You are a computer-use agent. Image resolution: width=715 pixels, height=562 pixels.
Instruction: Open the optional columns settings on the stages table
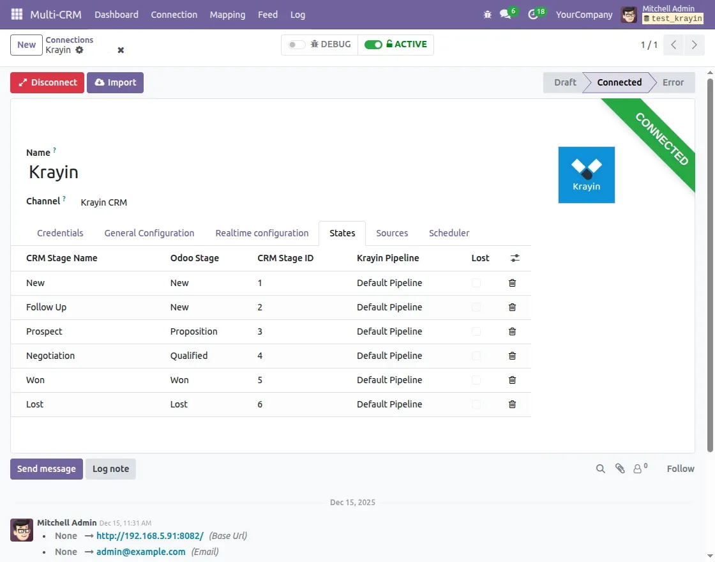[x=515, y=258]
